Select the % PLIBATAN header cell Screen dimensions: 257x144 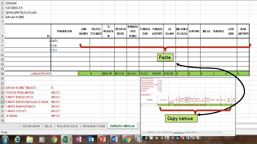pyautogui.click(x=108, y=31)
